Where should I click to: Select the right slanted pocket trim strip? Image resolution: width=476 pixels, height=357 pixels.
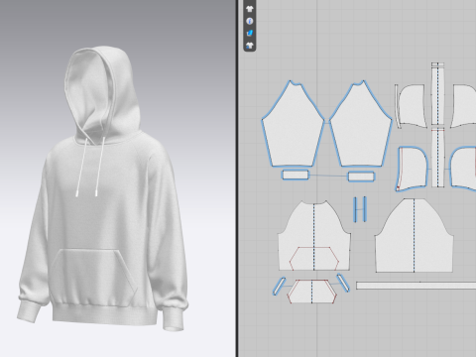[x=343, y=283]
